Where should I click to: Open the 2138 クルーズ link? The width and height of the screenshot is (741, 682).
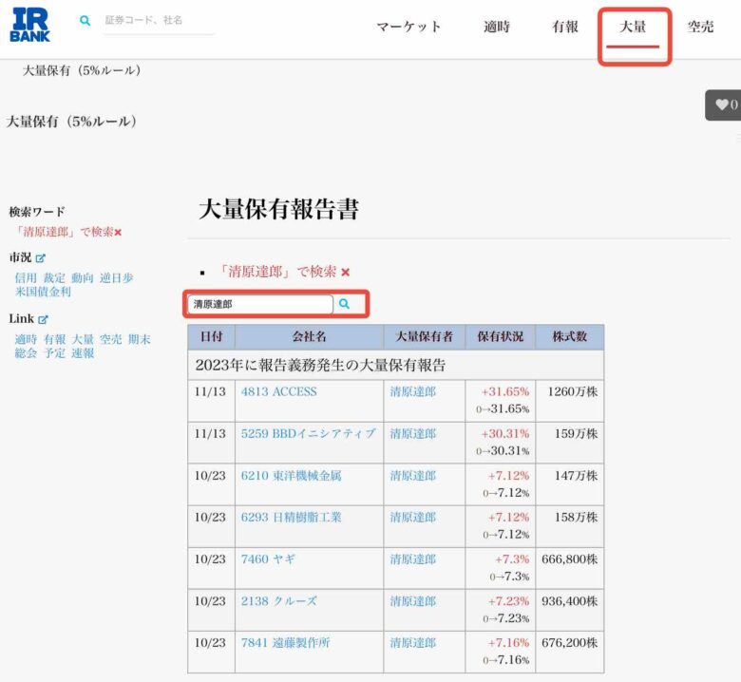tap(278, 601)
